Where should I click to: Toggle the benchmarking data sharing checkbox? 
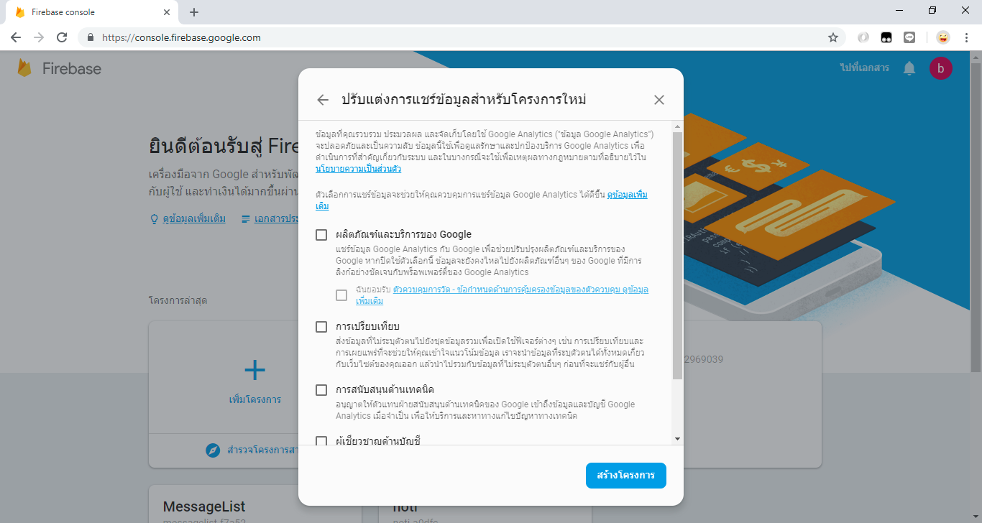(x=321, y=326)
